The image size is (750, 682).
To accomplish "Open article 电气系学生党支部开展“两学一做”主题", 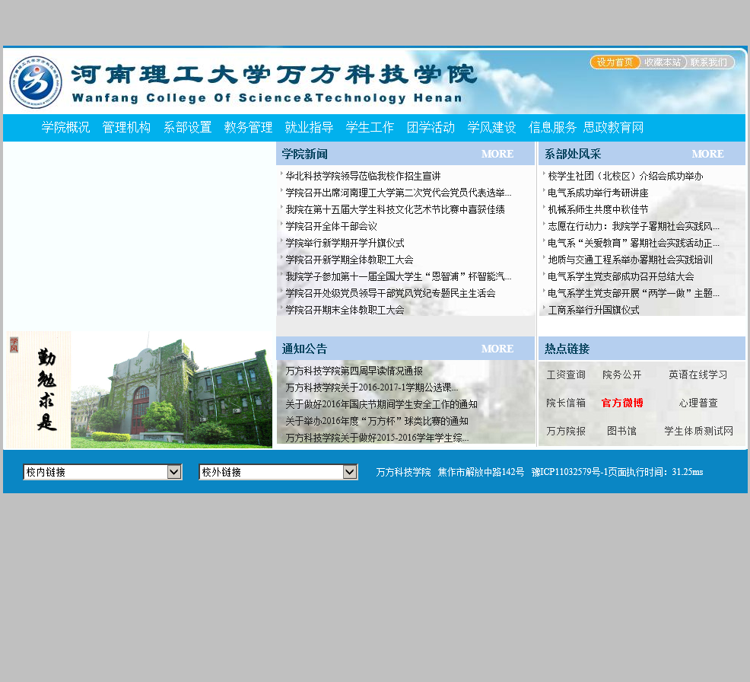I will pyautogui.click(x=634, y=293).
